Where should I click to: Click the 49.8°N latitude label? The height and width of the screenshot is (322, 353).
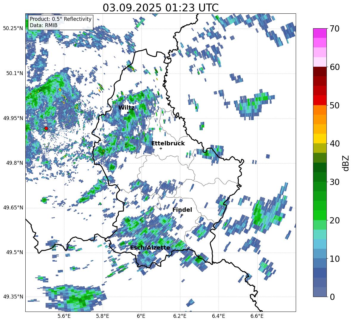click(x=14, y=163)
